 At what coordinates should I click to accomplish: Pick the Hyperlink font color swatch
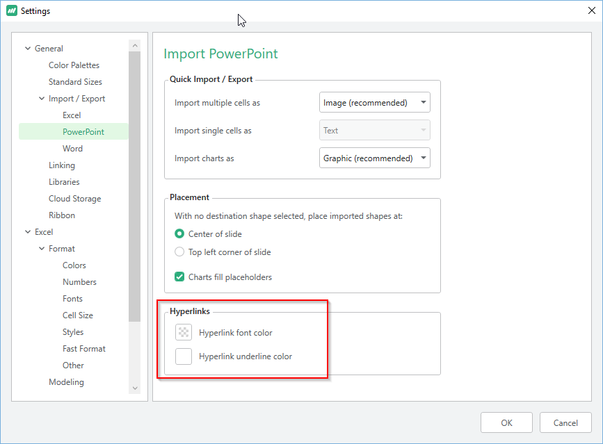pyautogui.click(x=184, y=332)
